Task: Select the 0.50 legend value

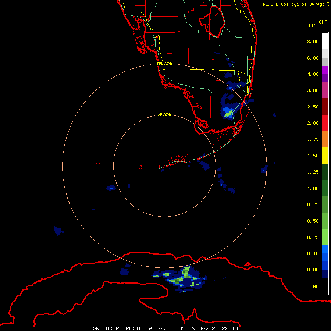Action: coord(313,221)
